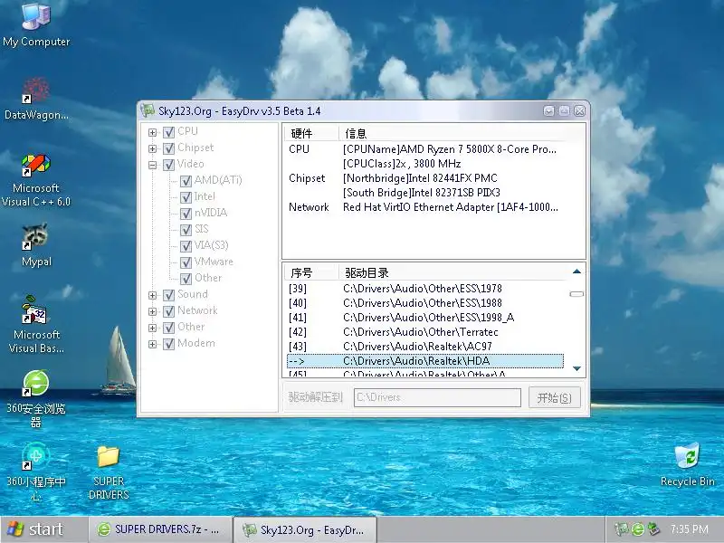Image resolution: width=724 pixels, height=543 pixels.
Task: Expand the Modem tree node
Action: [152, 344]
